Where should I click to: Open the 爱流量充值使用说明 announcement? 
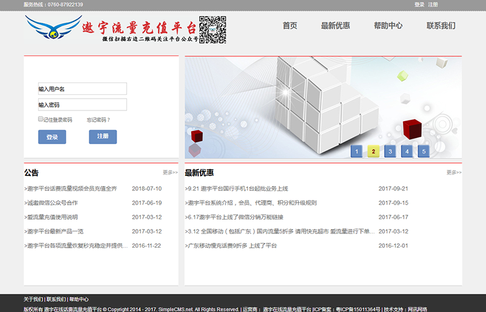coord(52,217)
